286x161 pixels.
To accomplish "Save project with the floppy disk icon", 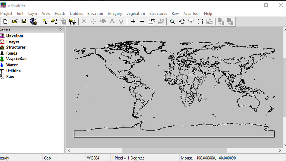I will pos(24,22).
